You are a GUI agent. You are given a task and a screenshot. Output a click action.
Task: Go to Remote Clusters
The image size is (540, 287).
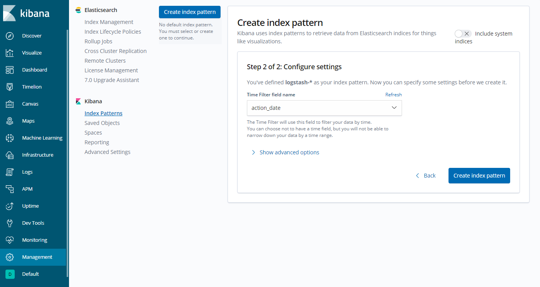[x=105, y=61]
